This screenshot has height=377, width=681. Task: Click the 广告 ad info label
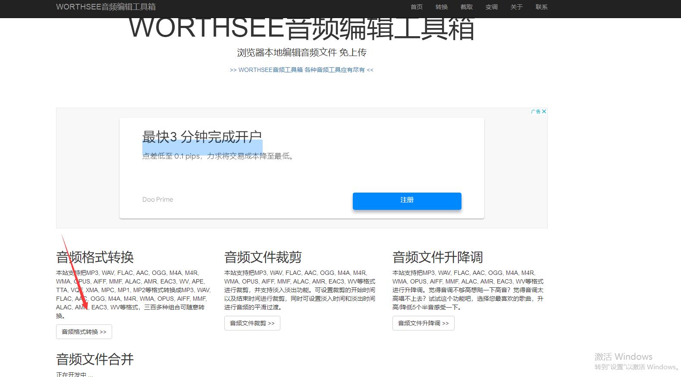[536, 111]
